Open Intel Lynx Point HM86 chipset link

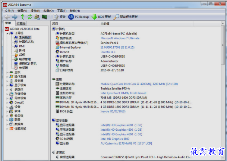pyautogui.click(x=123, y=93)
